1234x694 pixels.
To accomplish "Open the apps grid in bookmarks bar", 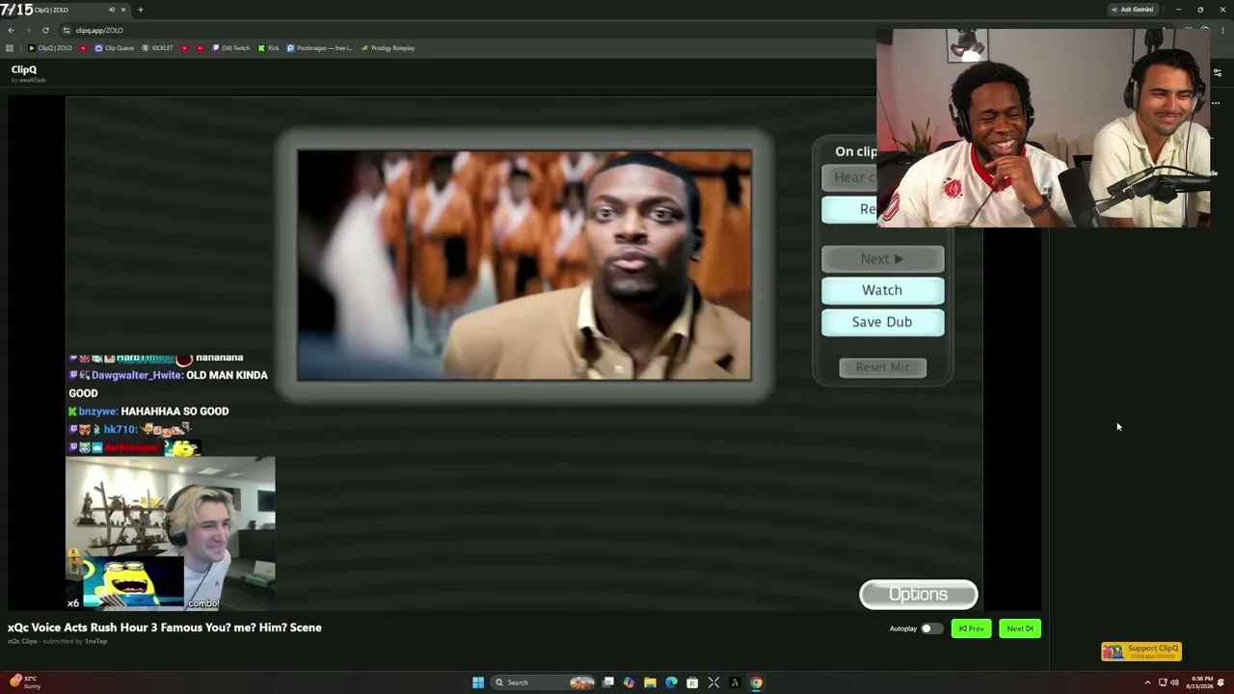I will tap(10, 48).
